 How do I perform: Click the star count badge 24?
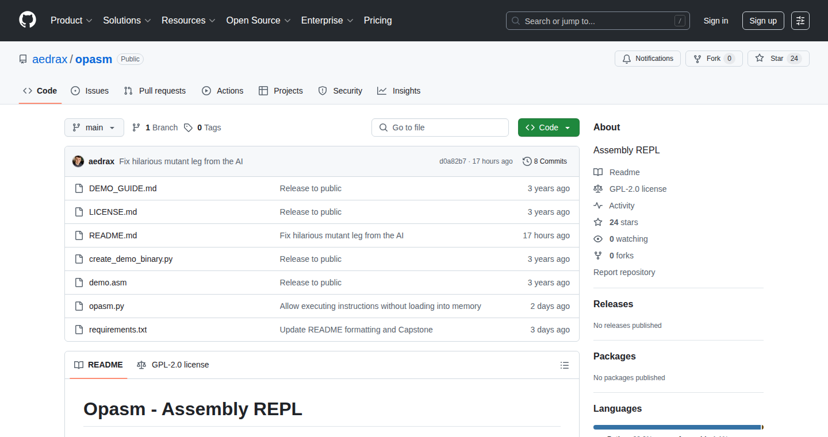click(794, 59)
